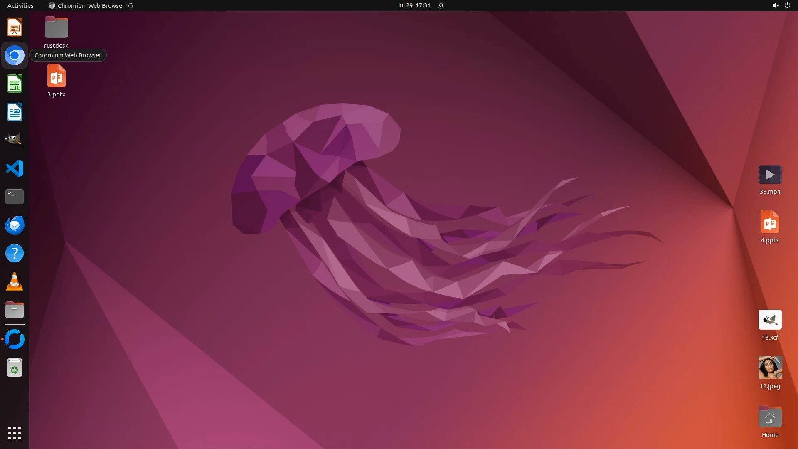
Task: Open the Trash icon in dock
Action: coord(15,368)
